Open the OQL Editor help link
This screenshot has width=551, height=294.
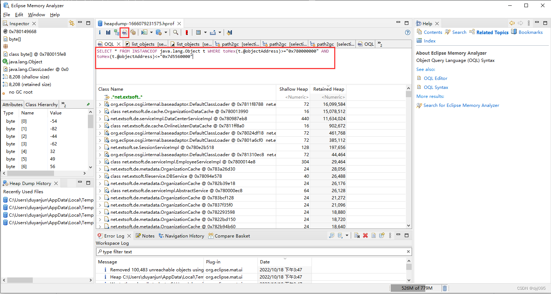click(x=435, y=78)
